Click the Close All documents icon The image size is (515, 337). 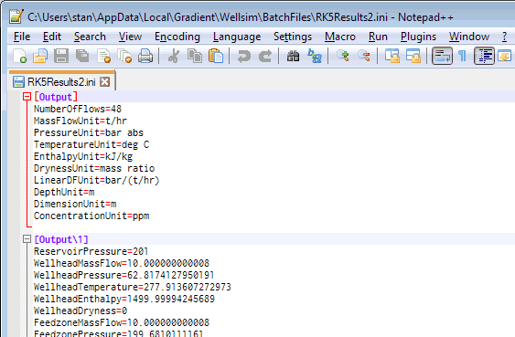click(x=124, y=56)
